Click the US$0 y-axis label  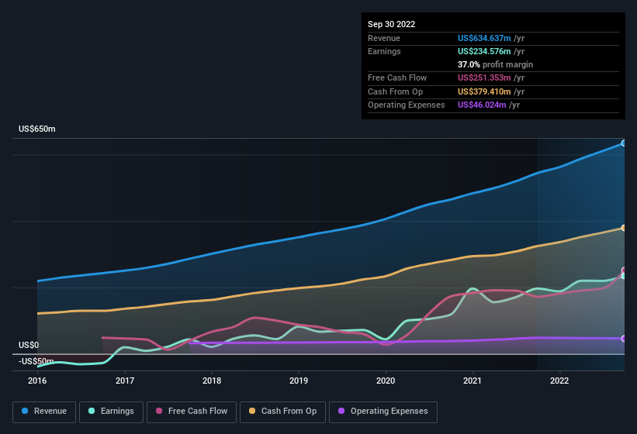29,345
